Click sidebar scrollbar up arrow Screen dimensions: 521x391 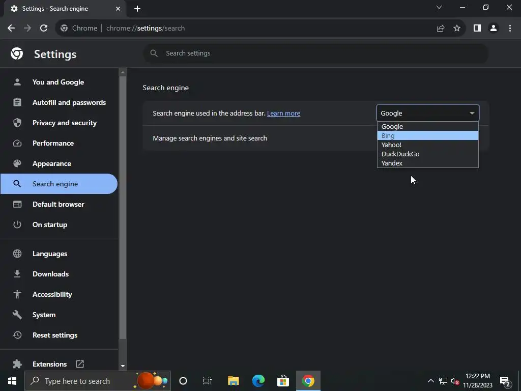tap(123, 72)
